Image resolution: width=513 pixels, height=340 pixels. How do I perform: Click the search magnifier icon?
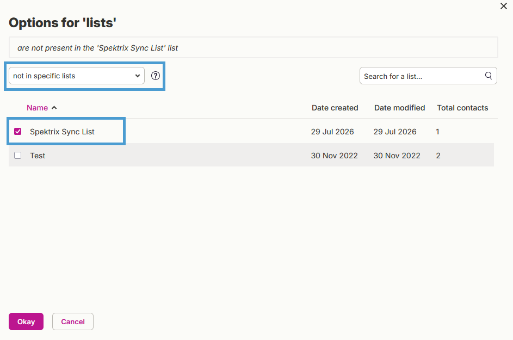pyautogui.click(x=488, y=76)
